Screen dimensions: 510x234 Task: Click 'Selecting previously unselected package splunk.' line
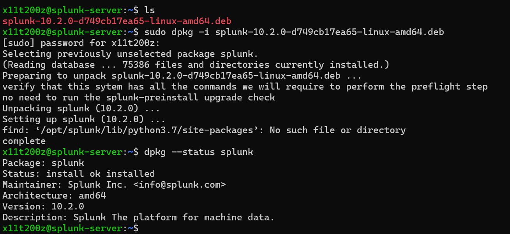coord(130,53)
